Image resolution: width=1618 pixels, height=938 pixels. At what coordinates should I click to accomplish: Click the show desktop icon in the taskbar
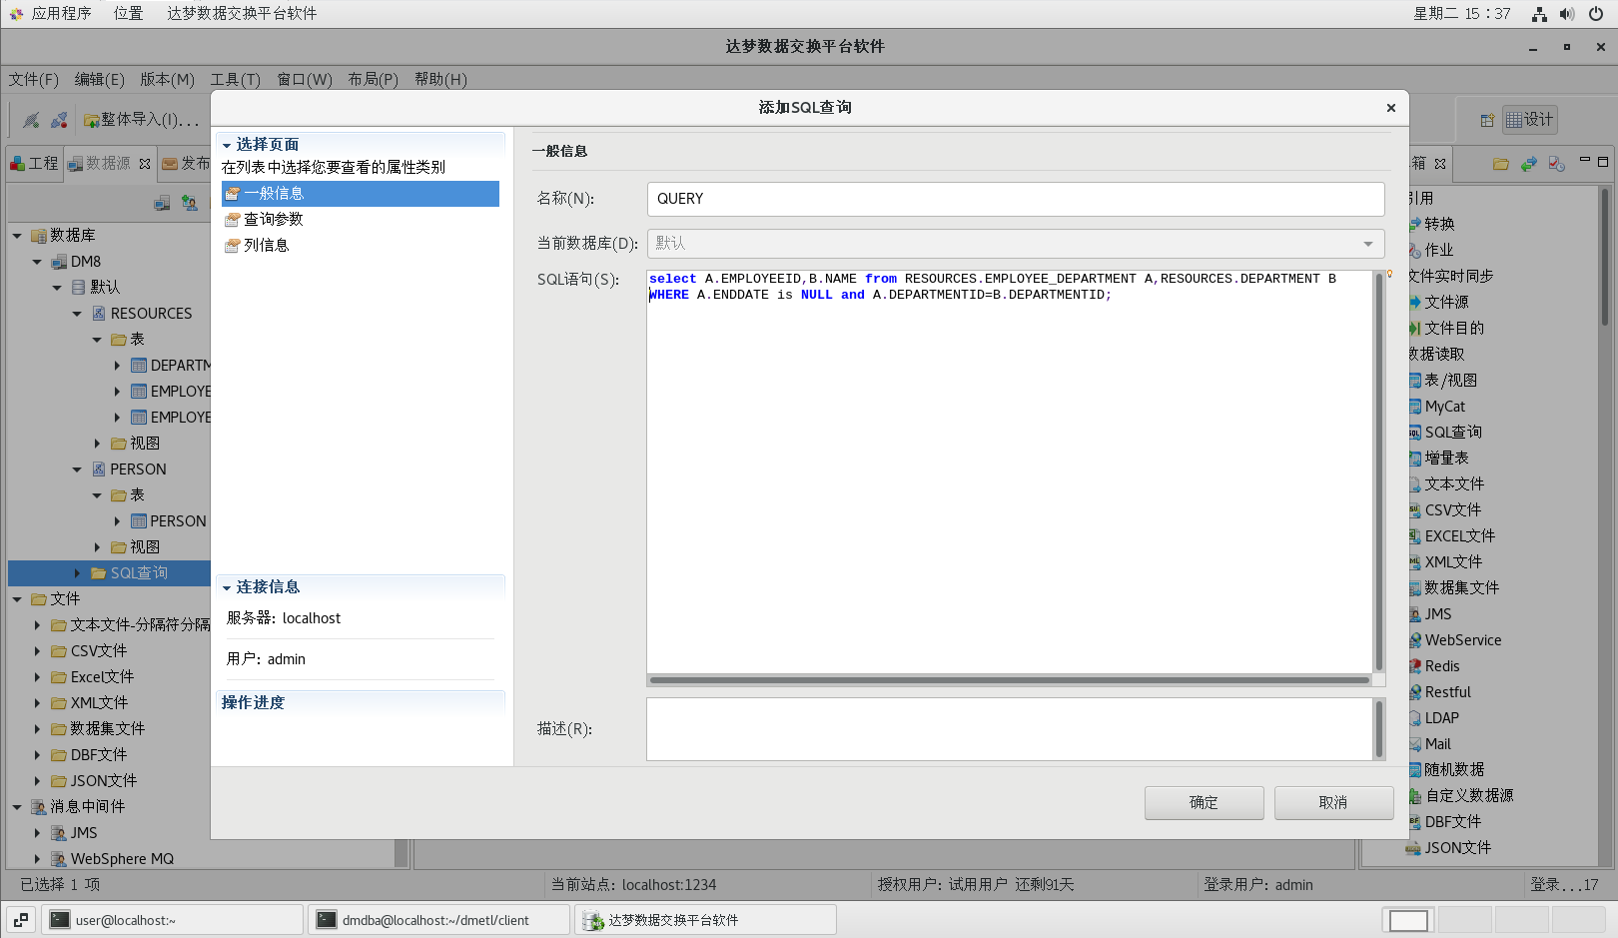coord(21,920)
